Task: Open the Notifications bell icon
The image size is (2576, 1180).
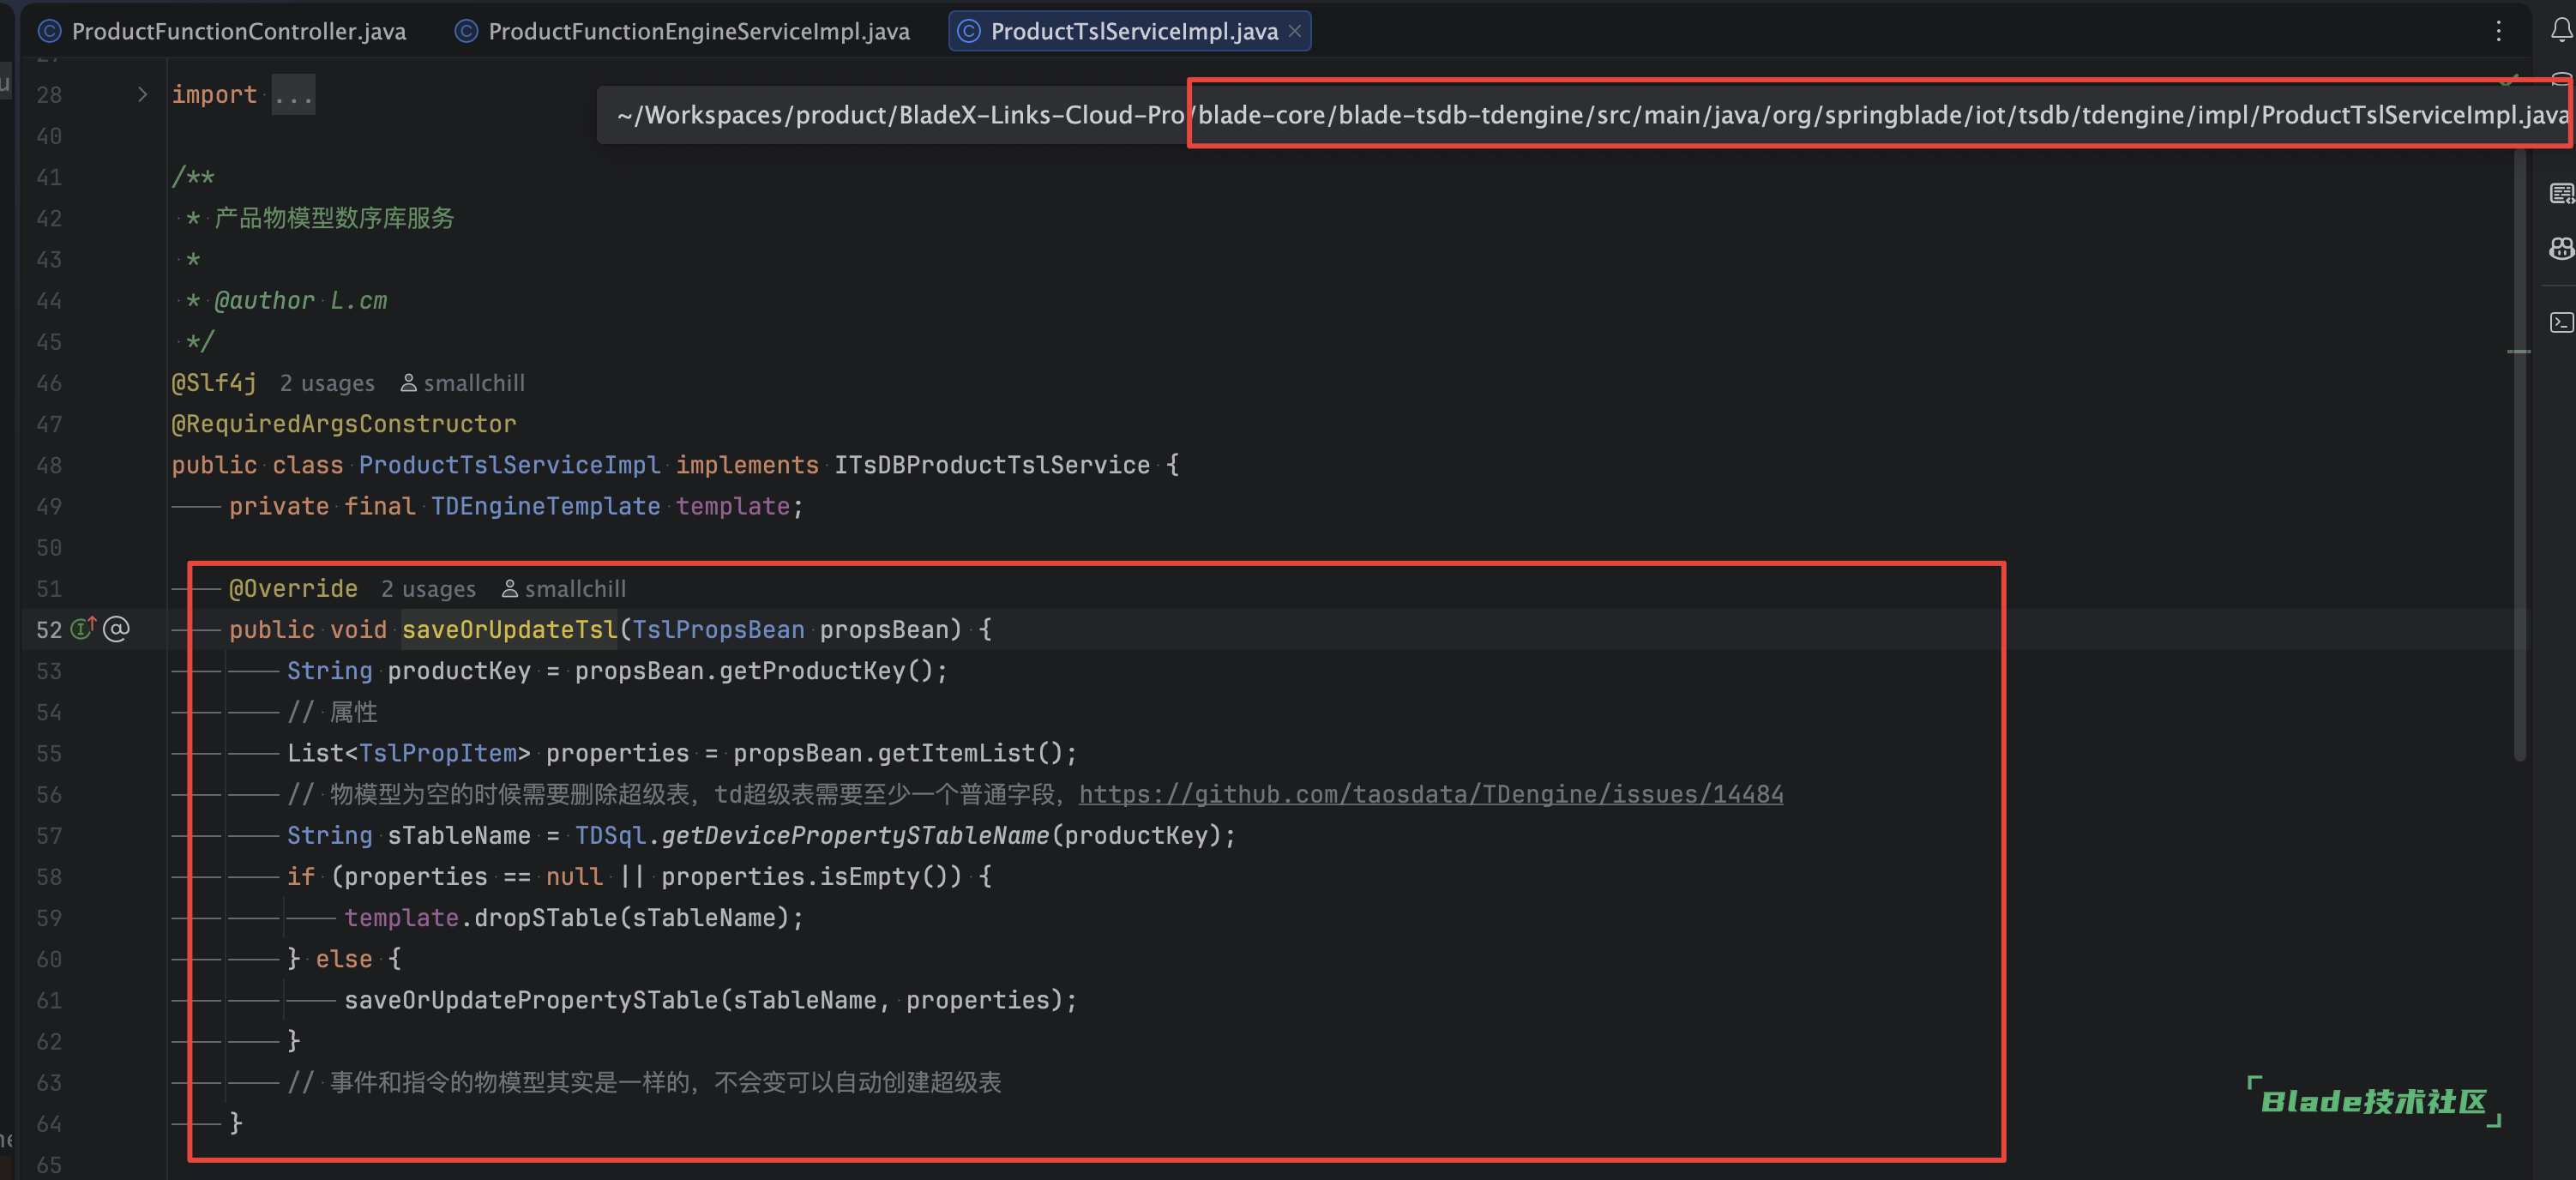Action: click(2561, 31)
